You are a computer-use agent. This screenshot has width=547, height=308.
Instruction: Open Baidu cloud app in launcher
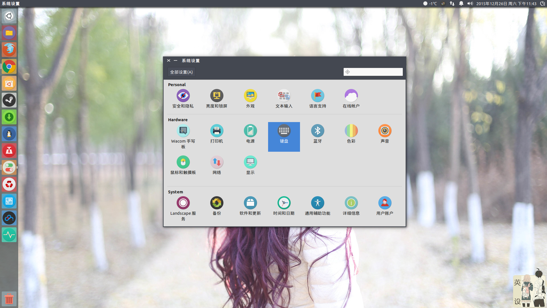click(9, 218)
